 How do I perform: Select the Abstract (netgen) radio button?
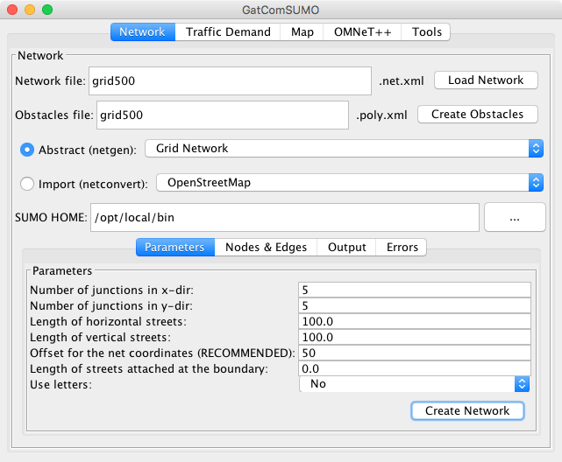27,149
